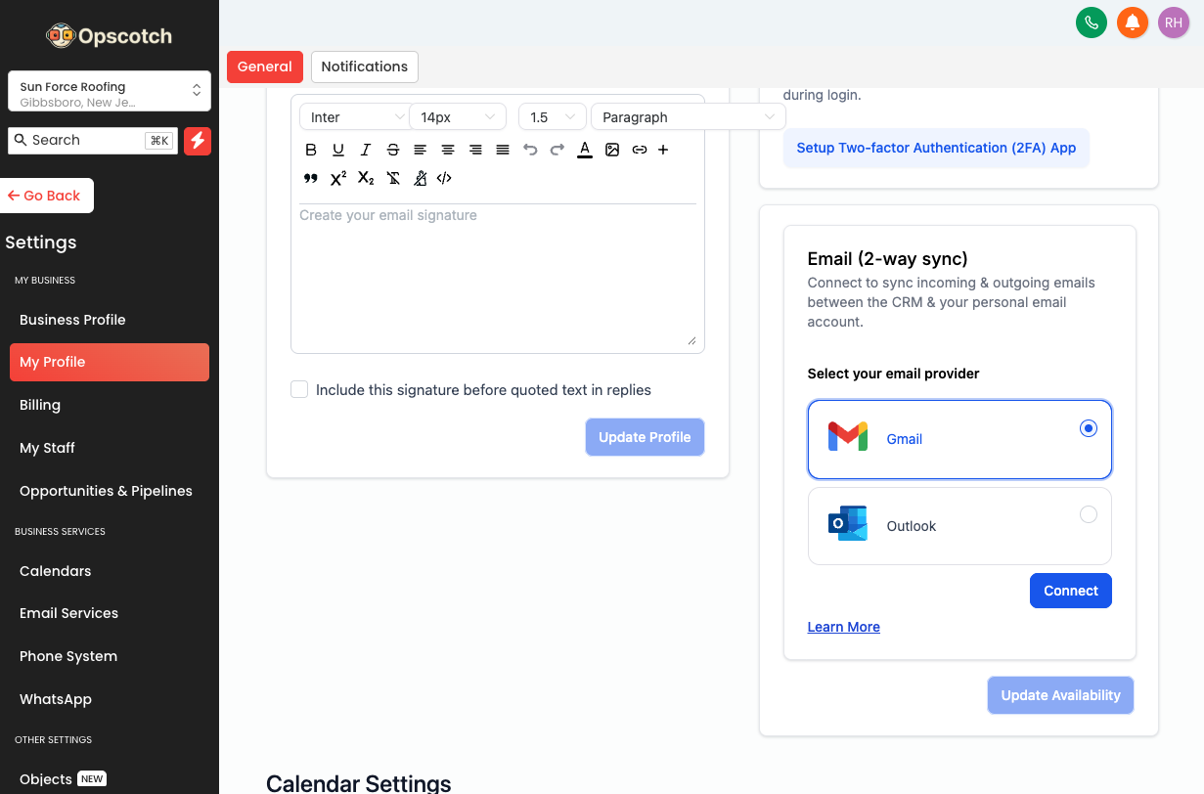Open the text color picker
1204x794 pixels.
tap(585, 150)
